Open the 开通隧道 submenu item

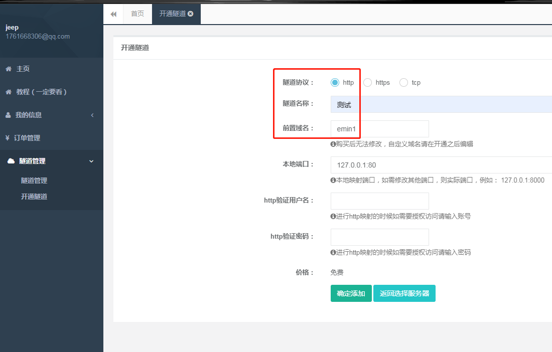click(x=34, y=197)
